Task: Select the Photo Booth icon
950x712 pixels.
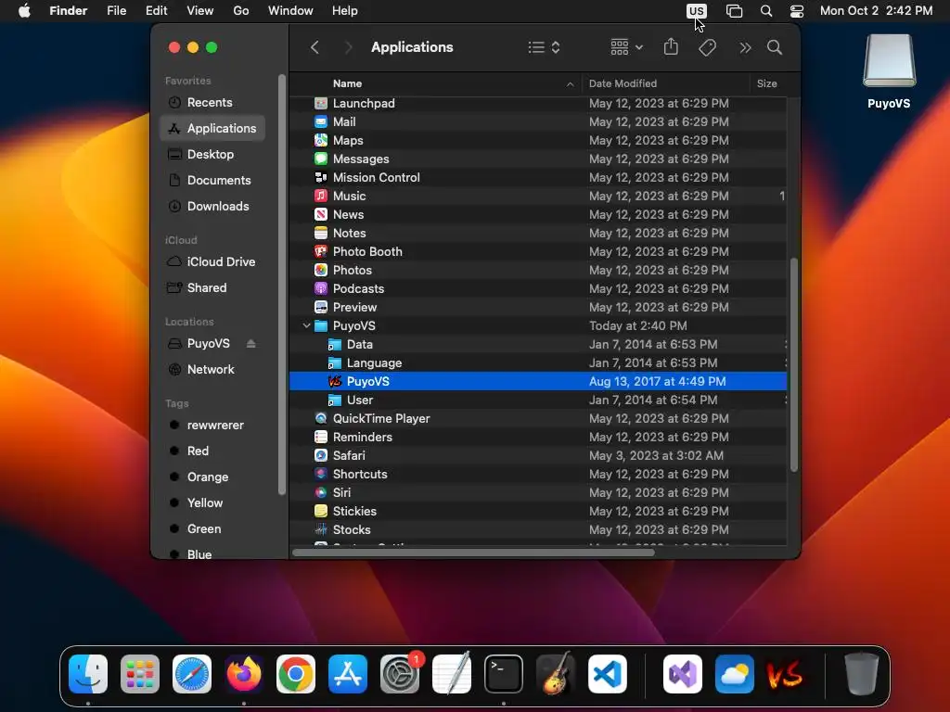Action: click(321, 252)
